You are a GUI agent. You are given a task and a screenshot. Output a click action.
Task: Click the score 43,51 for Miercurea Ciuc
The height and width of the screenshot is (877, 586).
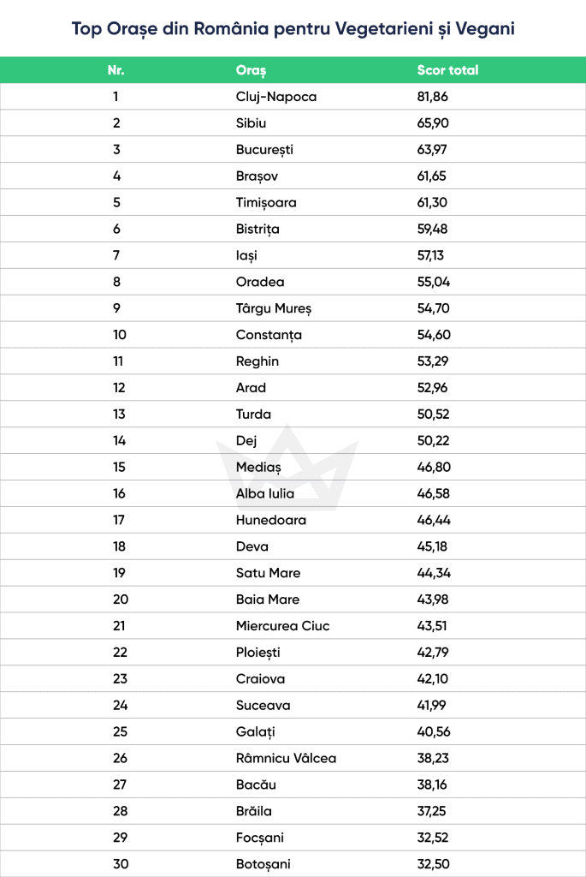(431, 626)
